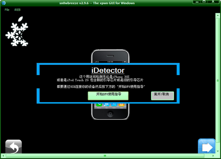Screen dimensions: 221x159
Task: Maximize the sn0wbreeze window
Action: point(204,2)
